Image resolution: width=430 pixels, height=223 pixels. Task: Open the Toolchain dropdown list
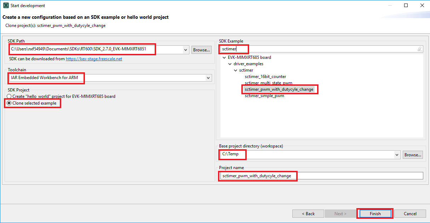pos(208,78)
